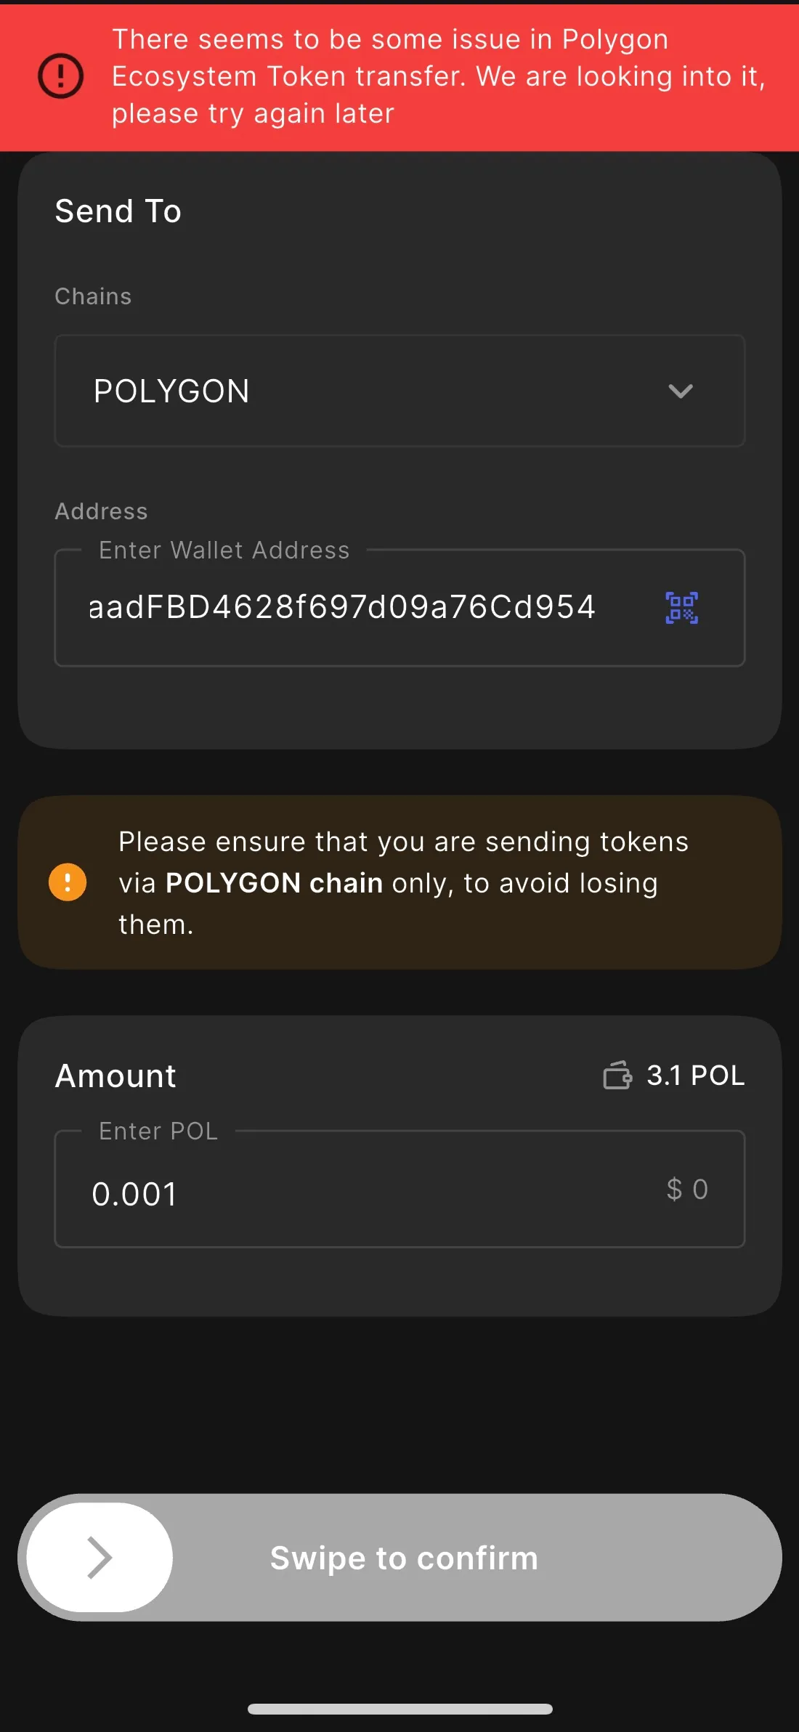Tap the 3.1 POL balance display

695,1076
